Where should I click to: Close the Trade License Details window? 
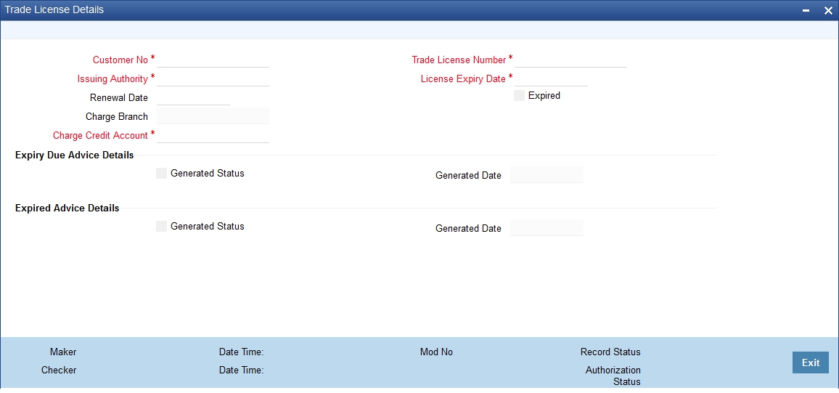pos(828,11)
